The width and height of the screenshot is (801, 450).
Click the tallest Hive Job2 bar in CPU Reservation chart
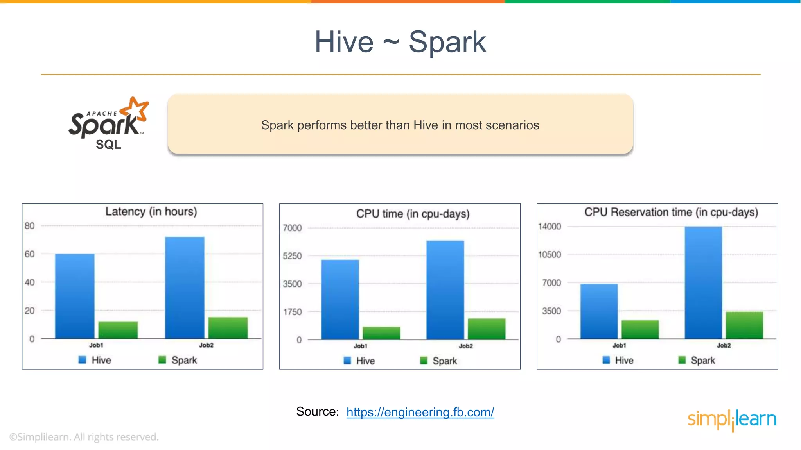703,282
